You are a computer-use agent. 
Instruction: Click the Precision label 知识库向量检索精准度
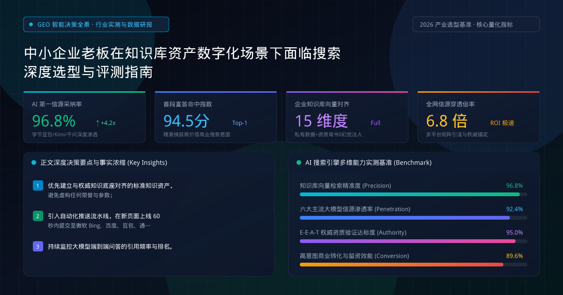click(x=345, y=186)
